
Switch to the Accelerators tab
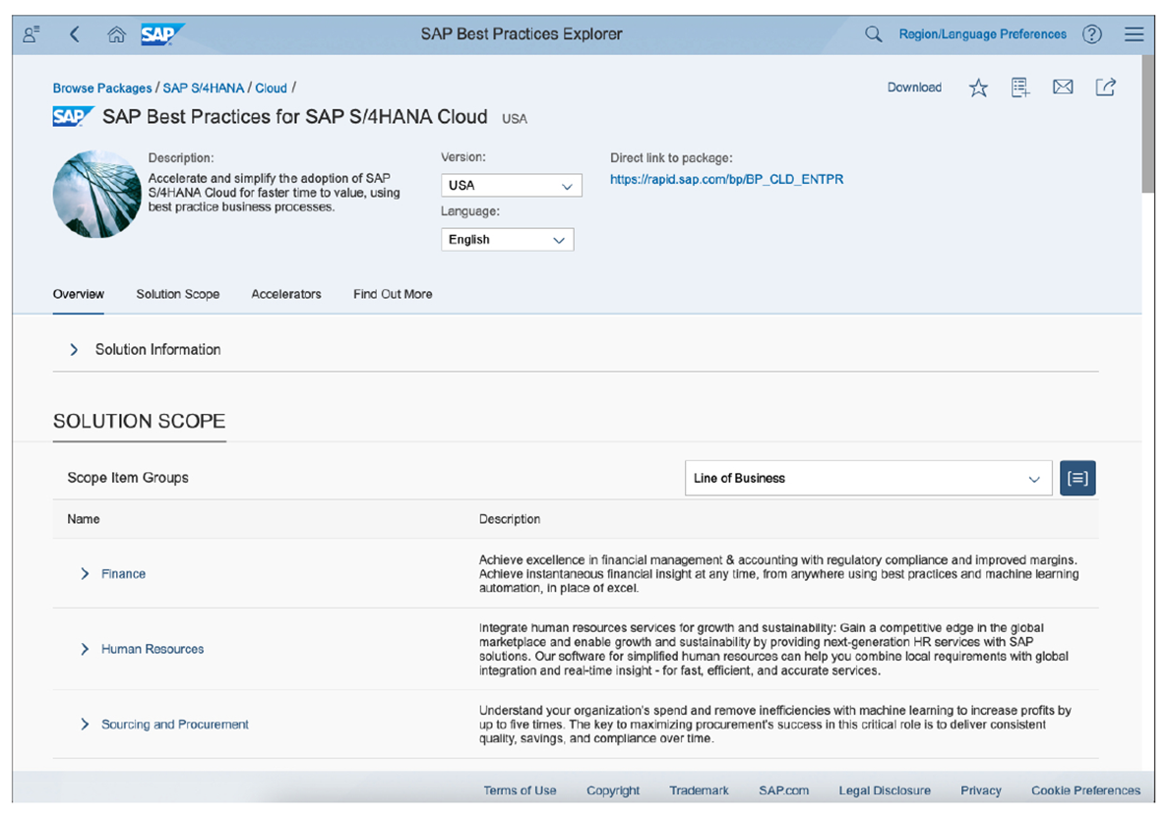(286, 294)
